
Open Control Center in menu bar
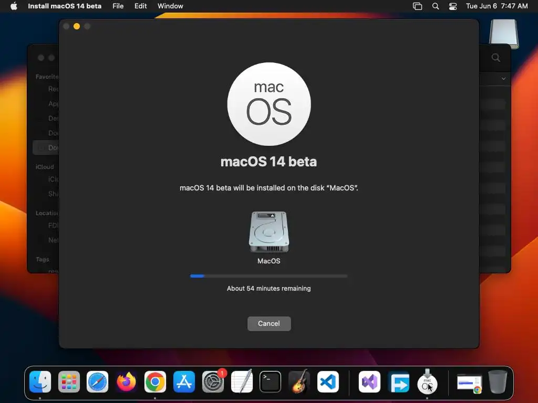(x=453, y=6)
